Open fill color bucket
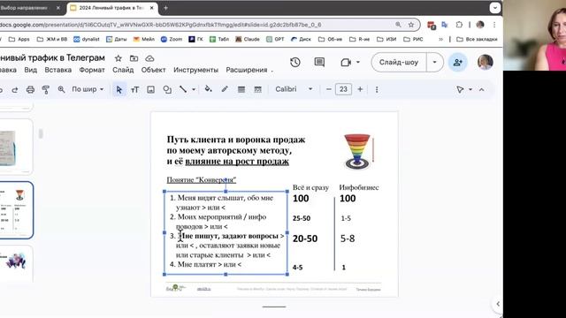Viewport: 566px width, 318px height. [x=209, y=89]
